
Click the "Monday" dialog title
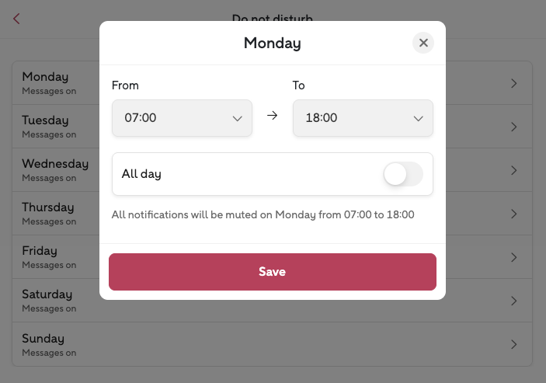click(273, 43)
